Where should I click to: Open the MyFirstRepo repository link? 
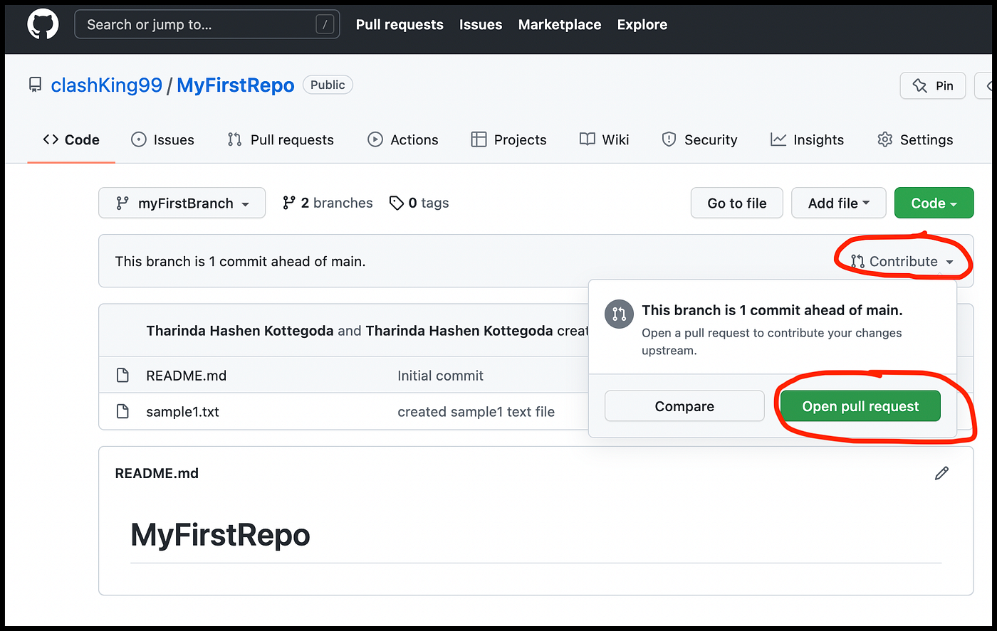pyautogui.click(x=236, y=85)
